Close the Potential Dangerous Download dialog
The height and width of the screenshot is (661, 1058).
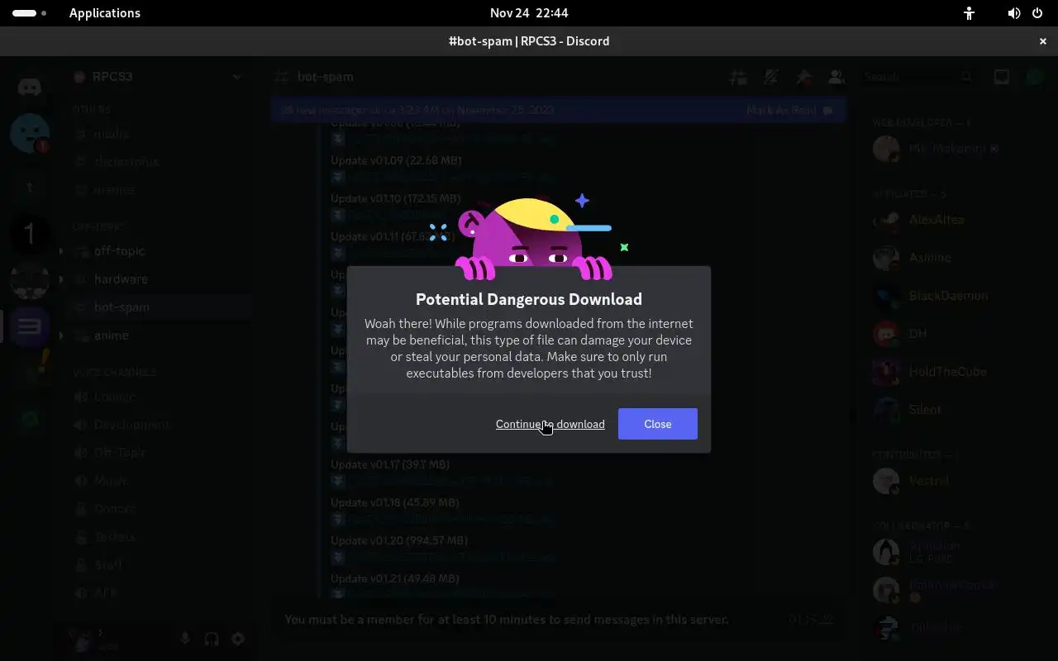point(657,424)
